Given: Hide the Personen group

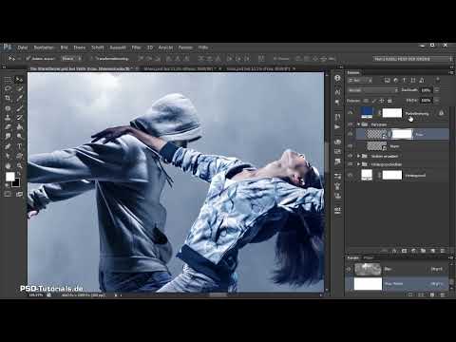Looking at the screenshot, I should pyautogui.click(x=351, y=124).
